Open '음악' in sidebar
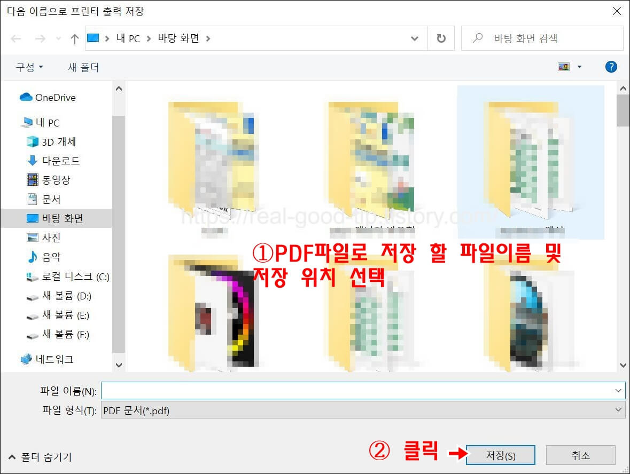This screenshot has width=630, height=474. [51, 257]
